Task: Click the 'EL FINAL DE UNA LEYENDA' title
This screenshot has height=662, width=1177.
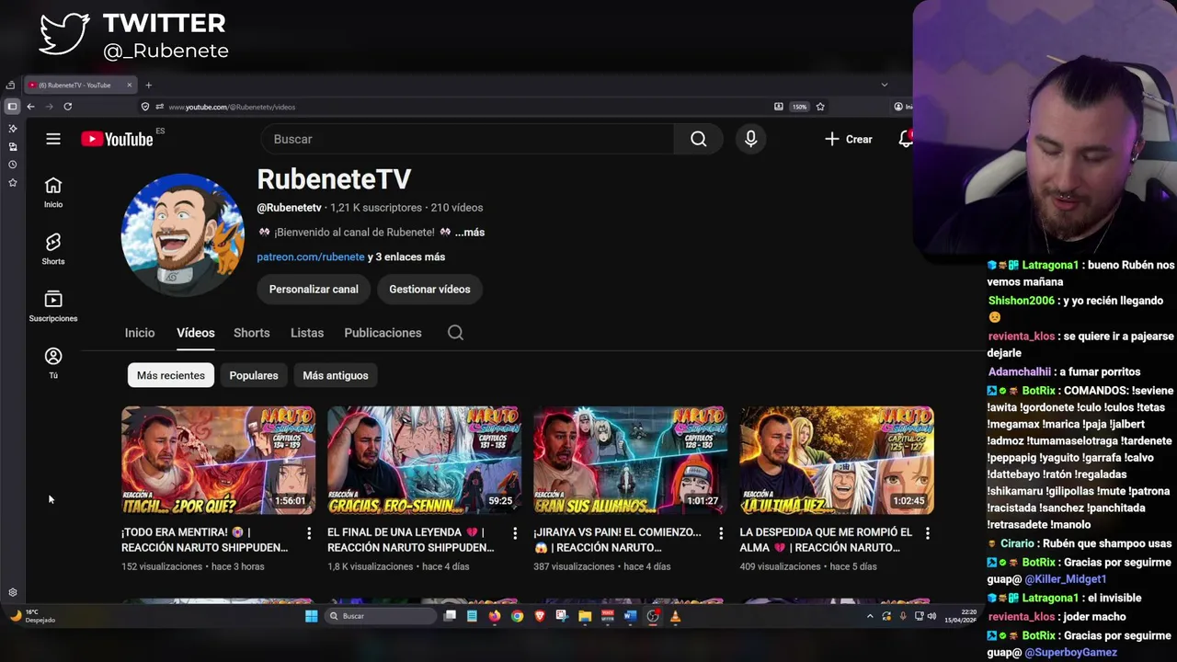Action: pos(411,540)
